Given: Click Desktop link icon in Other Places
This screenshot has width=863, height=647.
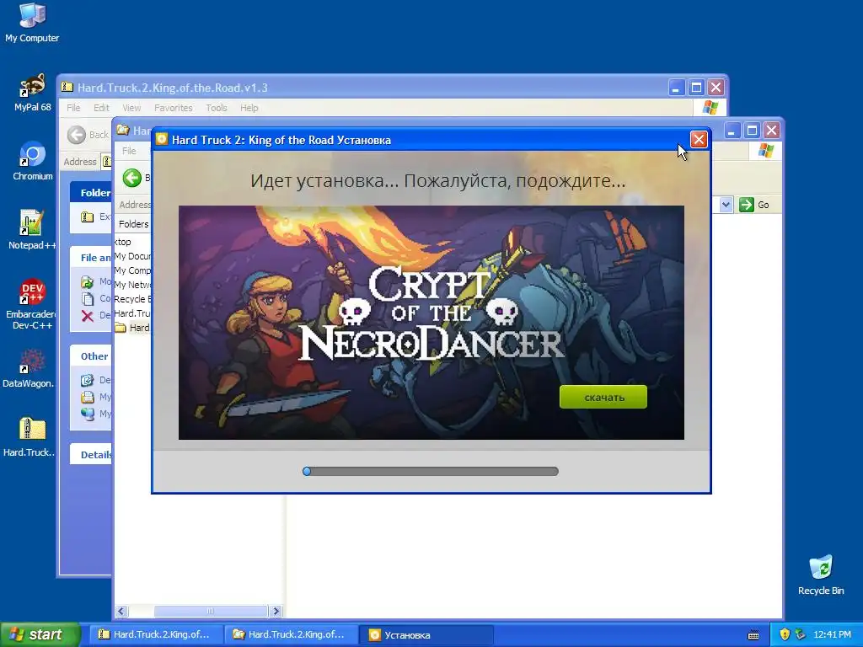Looking at the screenshot, I should 88,380.
